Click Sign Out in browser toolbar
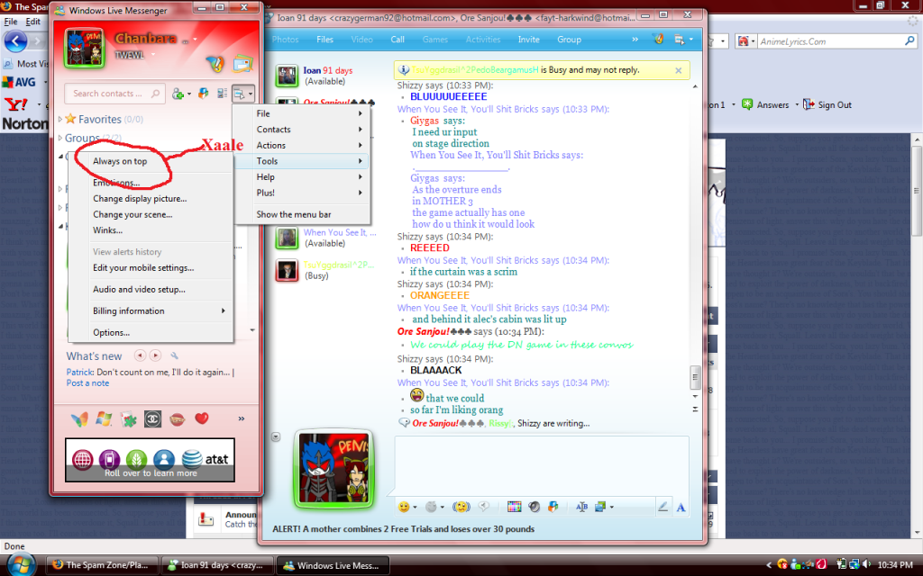This screenshot has width=923, height=576. [x=827, y=104]
